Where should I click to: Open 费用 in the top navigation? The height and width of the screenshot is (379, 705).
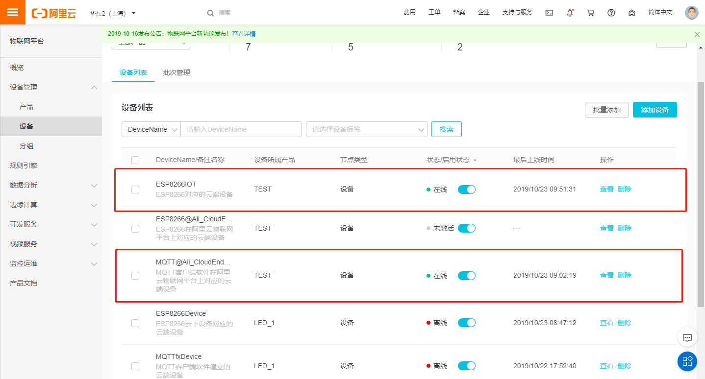coord(409,12)
